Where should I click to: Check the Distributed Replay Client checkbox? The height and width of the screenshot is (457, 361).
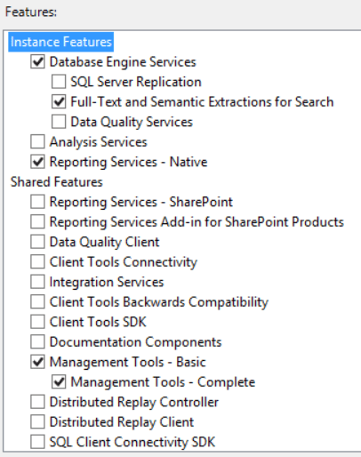coord(37,421)
